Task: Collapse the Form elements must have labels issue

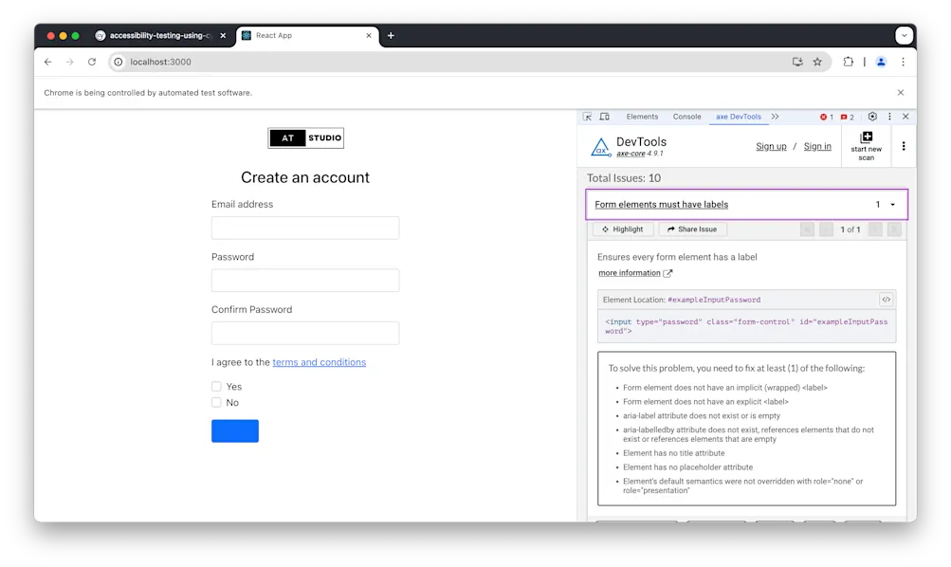Action: [893, 205]
